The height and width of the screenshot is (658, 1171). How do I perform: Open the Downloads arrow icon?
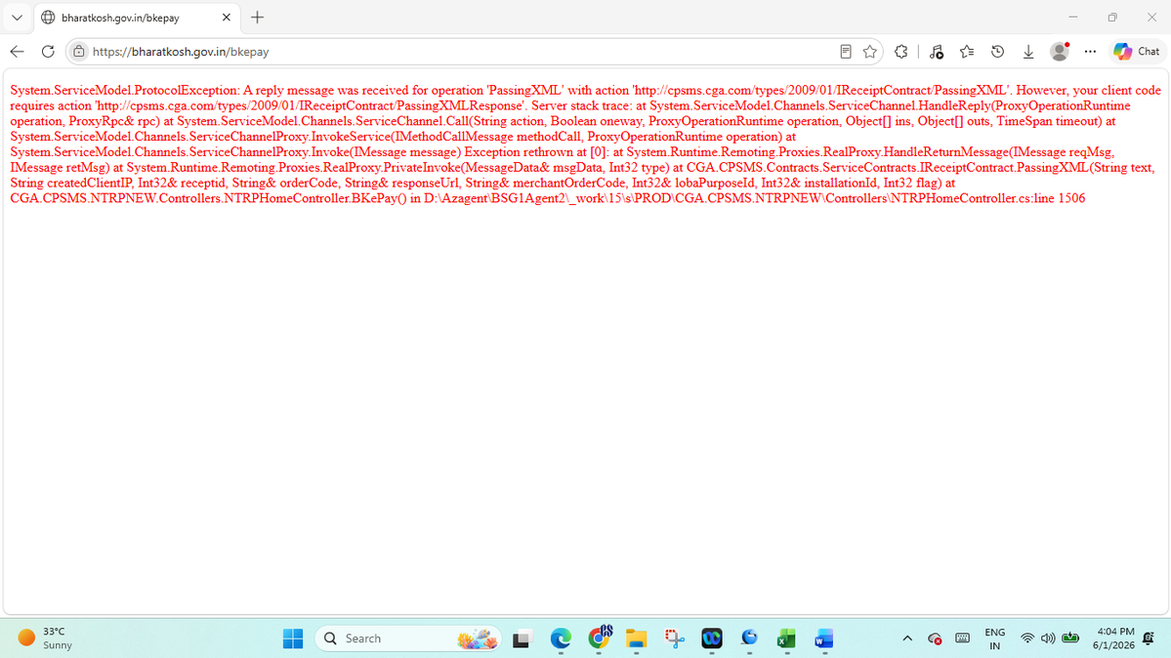coord(1028,52)
